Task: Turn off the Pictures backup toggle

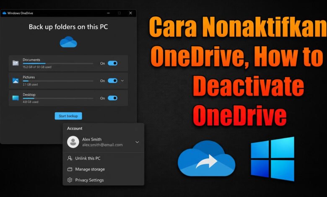Action: point(113,80)
